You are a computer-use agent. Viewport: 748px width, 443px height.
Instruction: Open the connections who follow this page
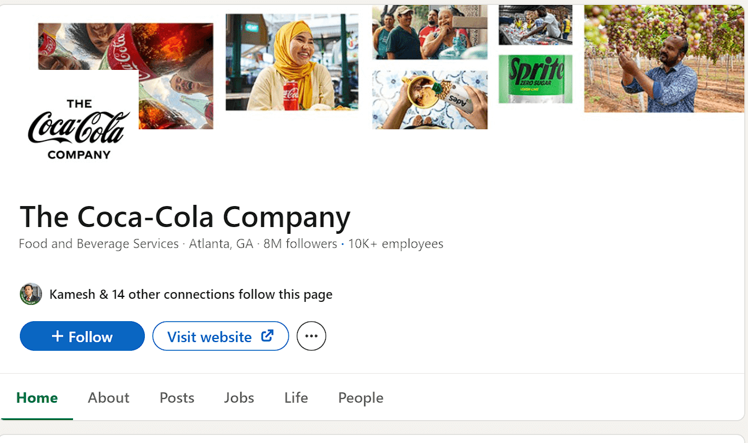190,294
